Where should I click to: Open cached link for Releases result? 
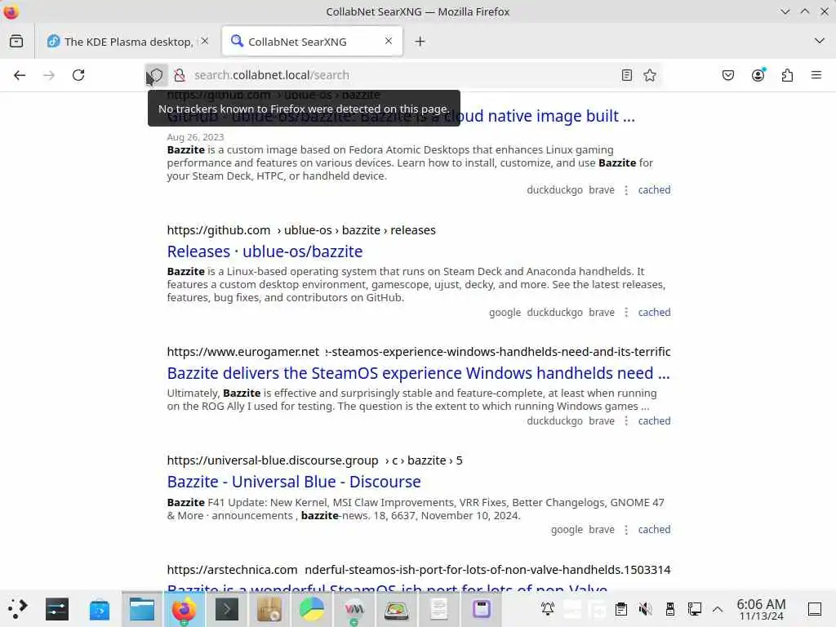[654, 313]
